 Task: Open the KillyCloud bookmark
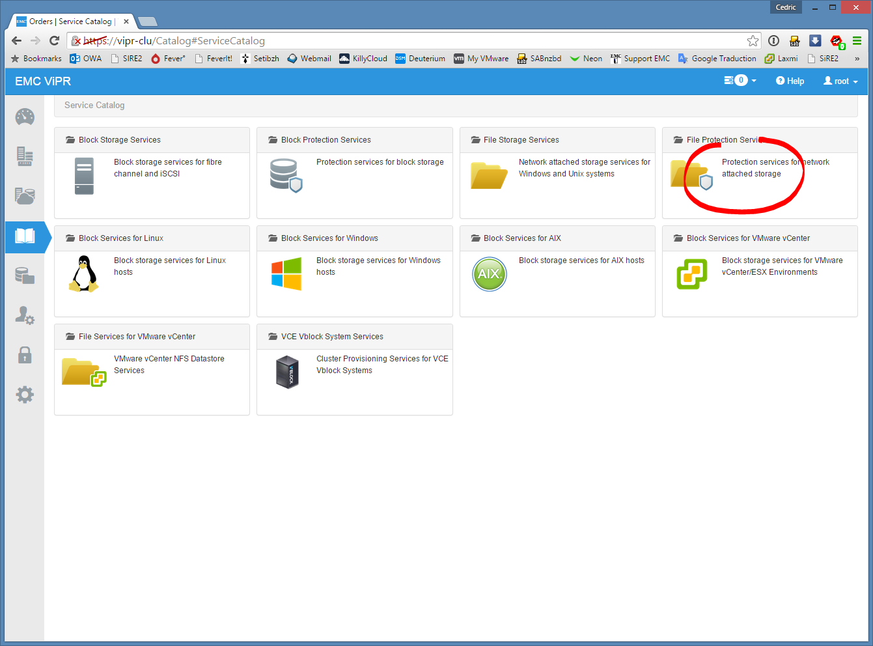[363, 59]
